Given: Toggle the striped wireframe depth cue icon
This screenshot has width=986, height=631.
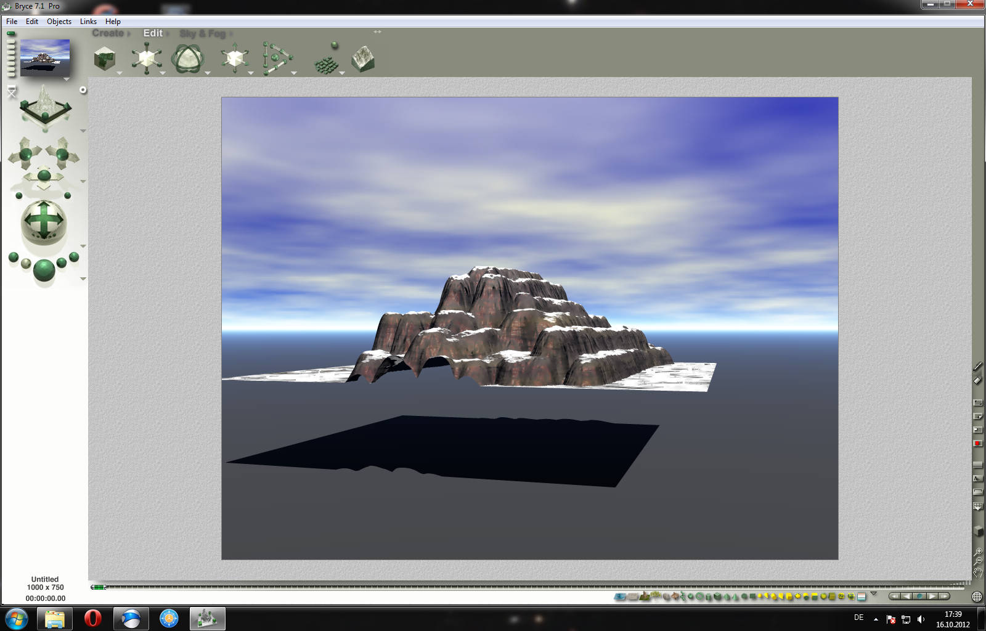Looking at the screenshot, I should point(978,465).
